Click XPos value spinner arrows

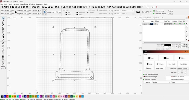click(11, 11)
